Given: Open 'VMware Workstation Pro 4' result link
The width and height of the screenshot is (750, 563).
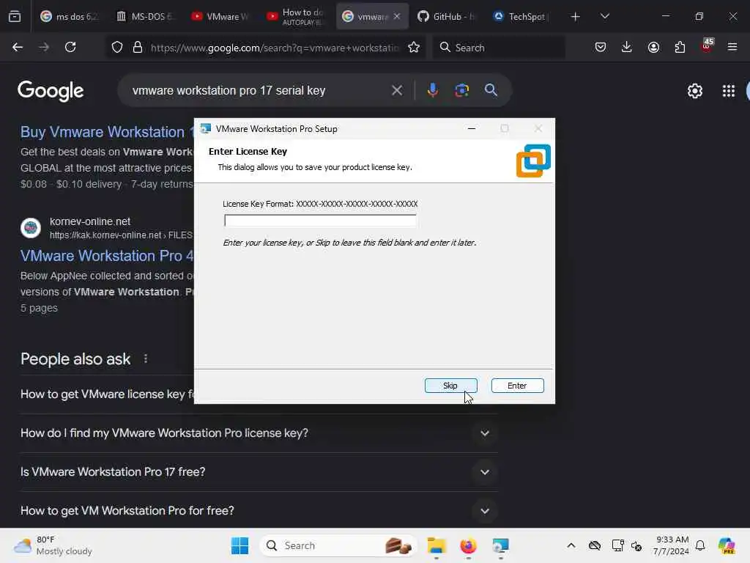Looking at the screenshot, I should [107, 256].
